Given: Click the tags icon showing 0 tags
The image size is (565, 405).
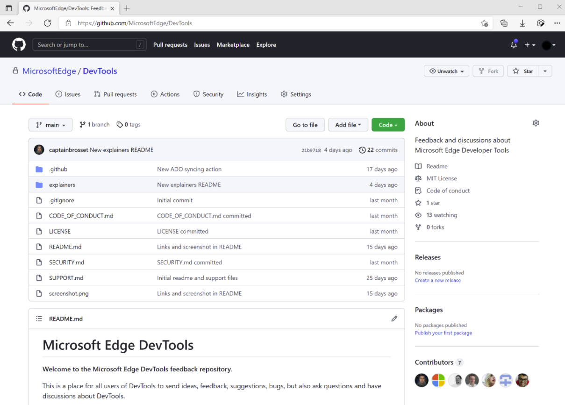Looking at the screenshot, I should click(x=120, y=124).
